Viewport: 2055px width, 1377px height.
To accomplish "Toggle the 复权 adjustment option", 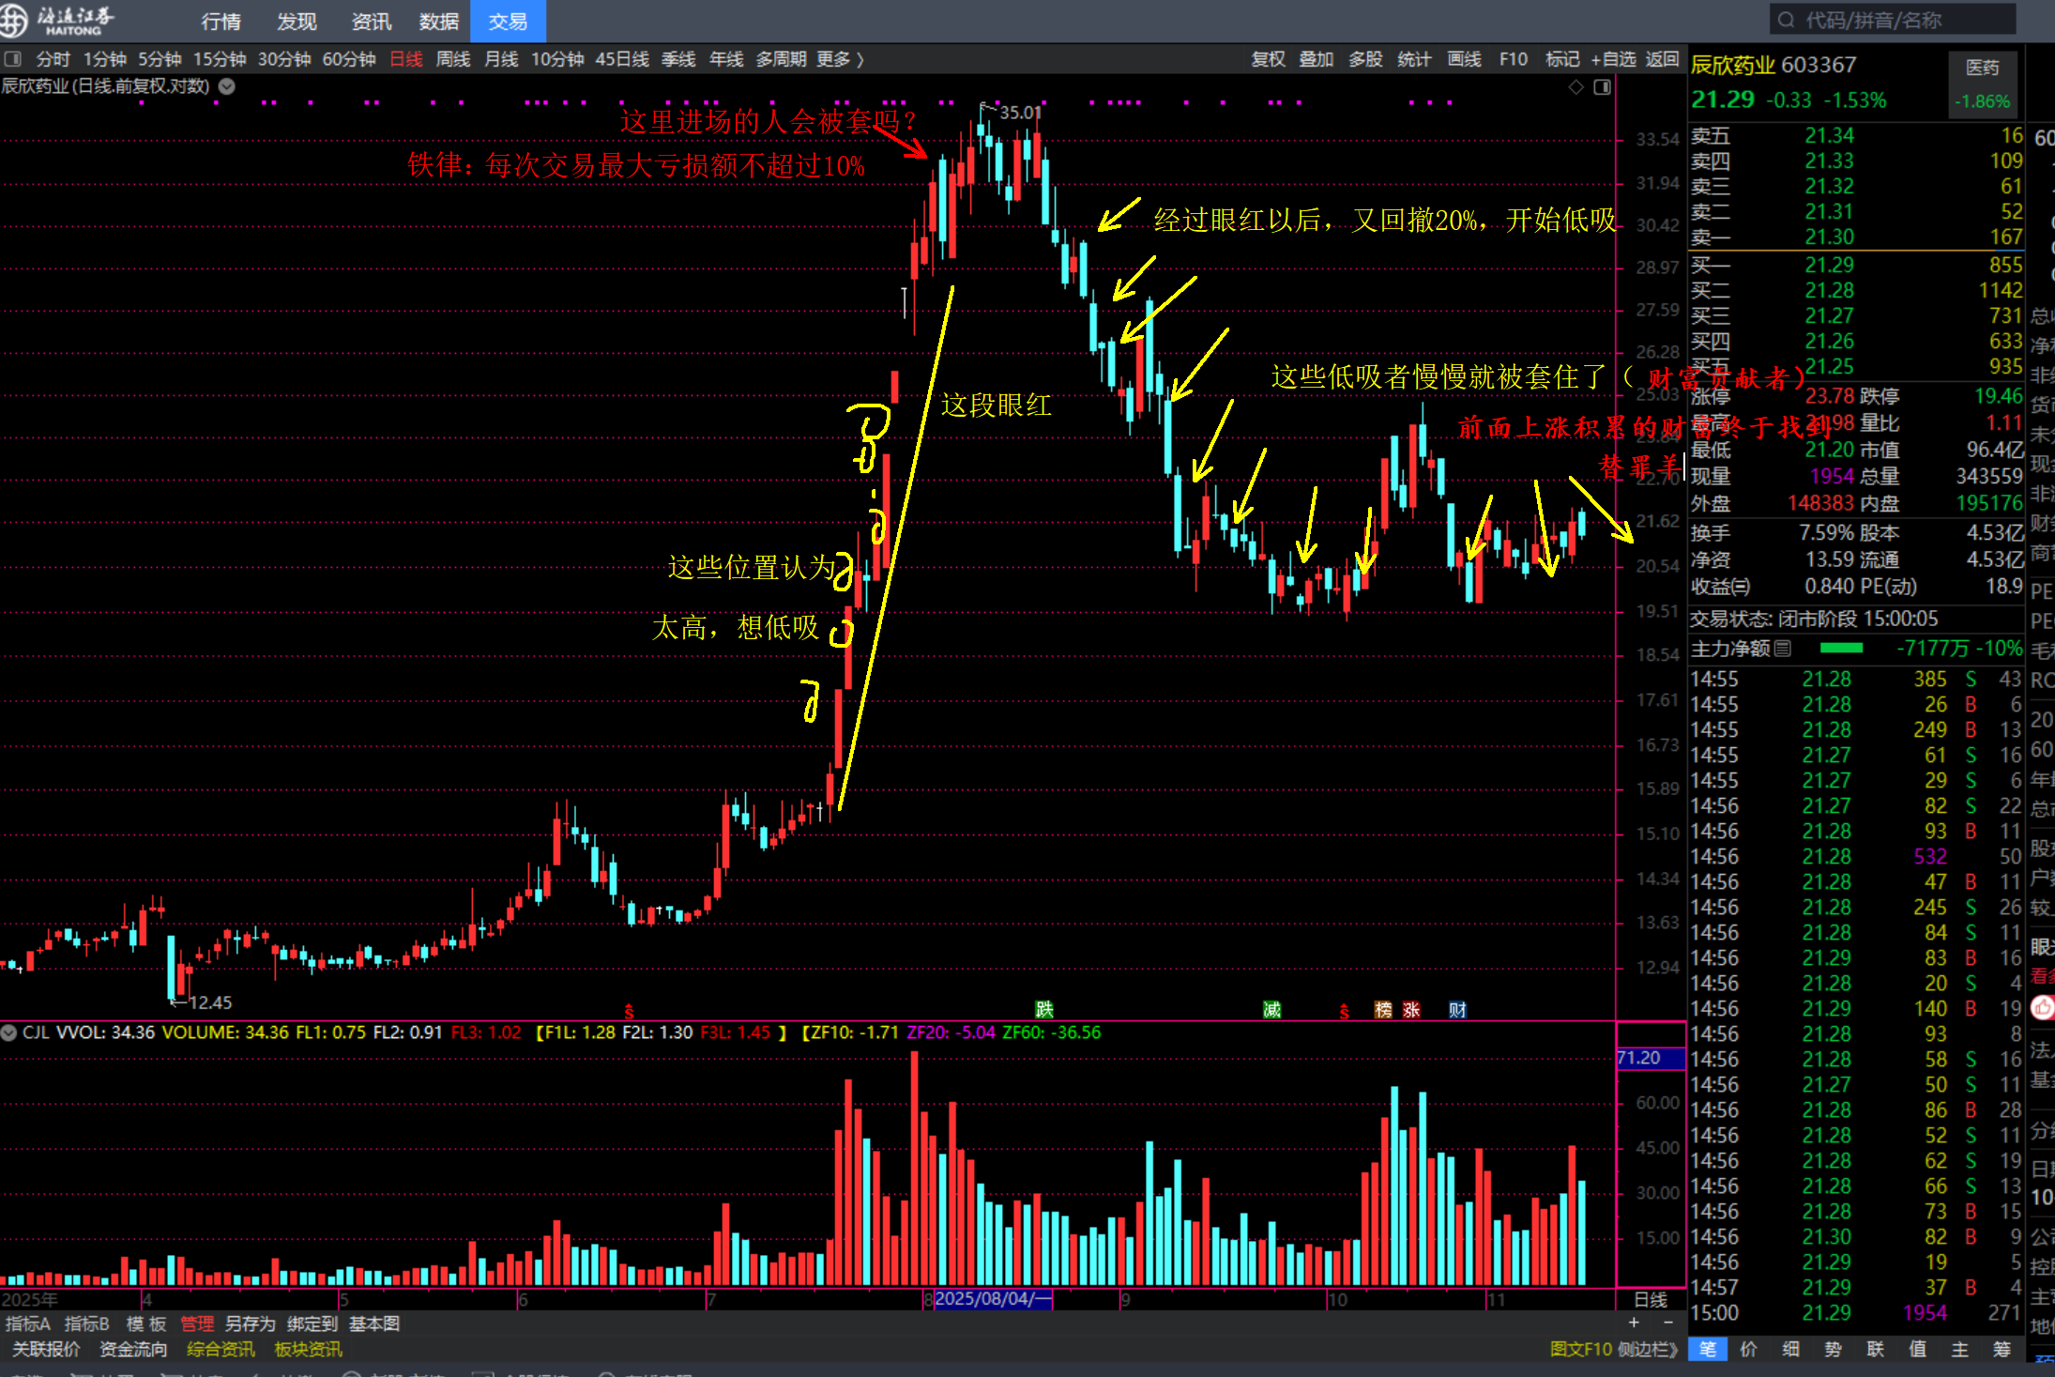I will tap(1268, 59).
